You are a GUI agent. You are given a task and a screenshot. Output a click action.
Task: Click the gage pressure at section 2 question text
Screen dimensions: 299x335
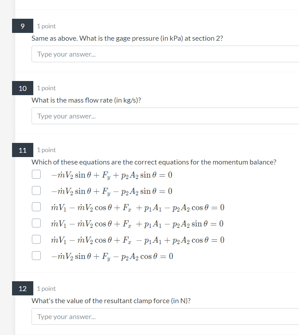click(127, 38)
